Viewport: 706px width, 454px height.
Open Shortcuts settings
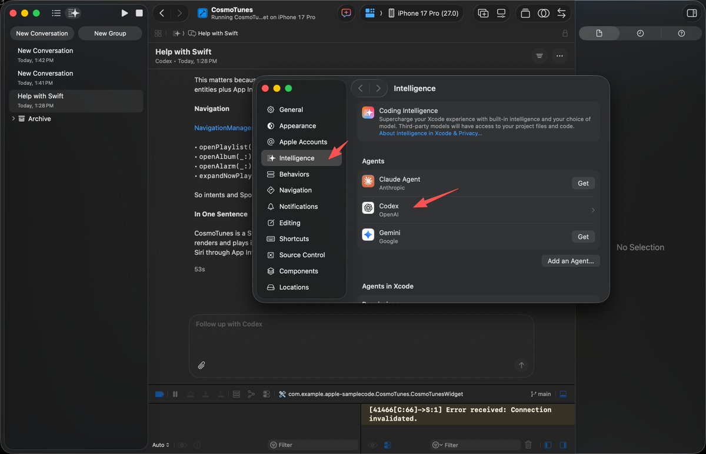(301, 238)
